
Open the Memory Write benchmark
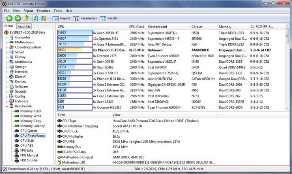[31, 116]
